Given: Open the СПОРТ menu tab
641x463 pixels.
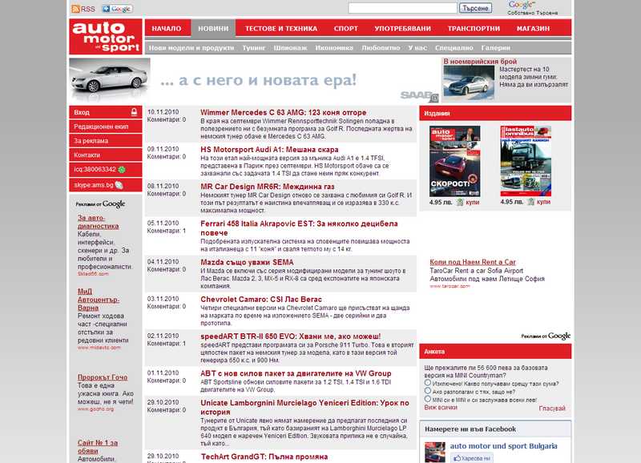Looking at the screenshot, I should 346,29.
